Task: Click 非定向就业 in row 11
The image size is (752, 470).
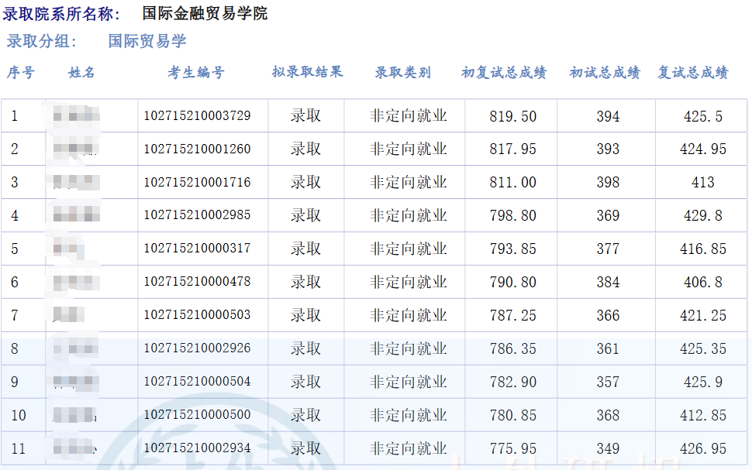Action: [408, 448]
